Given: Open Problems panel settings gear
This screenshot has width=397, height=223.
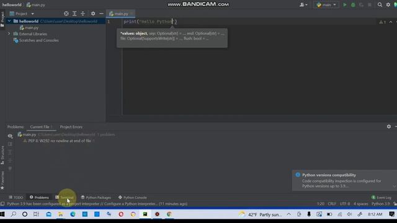Looking at the screenshot, I should [x=389, y=126].
